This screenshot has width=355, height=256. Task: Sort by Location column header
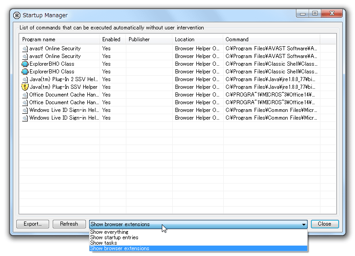click(x=197, y=39)
